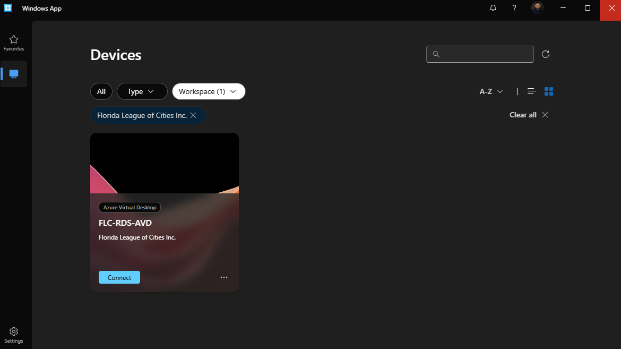Select the FLC-RDS-AVD device name
The image size is (621, 349).
tap(125, 223)
